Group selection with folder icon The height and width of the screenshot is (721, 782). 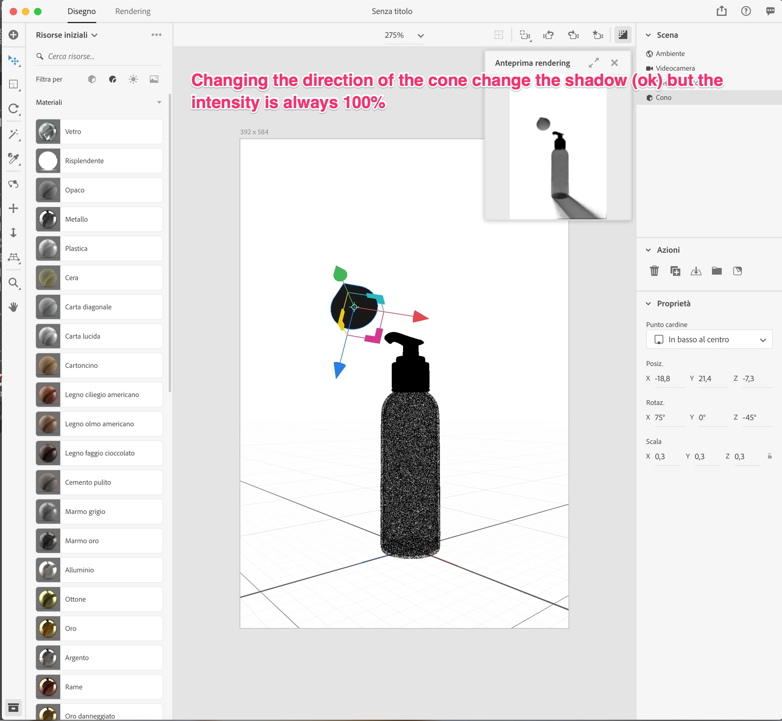pyautogui.click(x=717, y=271)
